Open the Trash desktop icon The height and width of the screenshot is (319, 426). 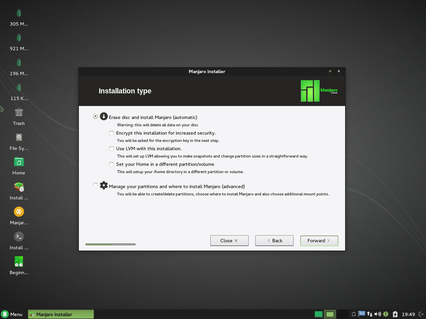tap(19, 112)
